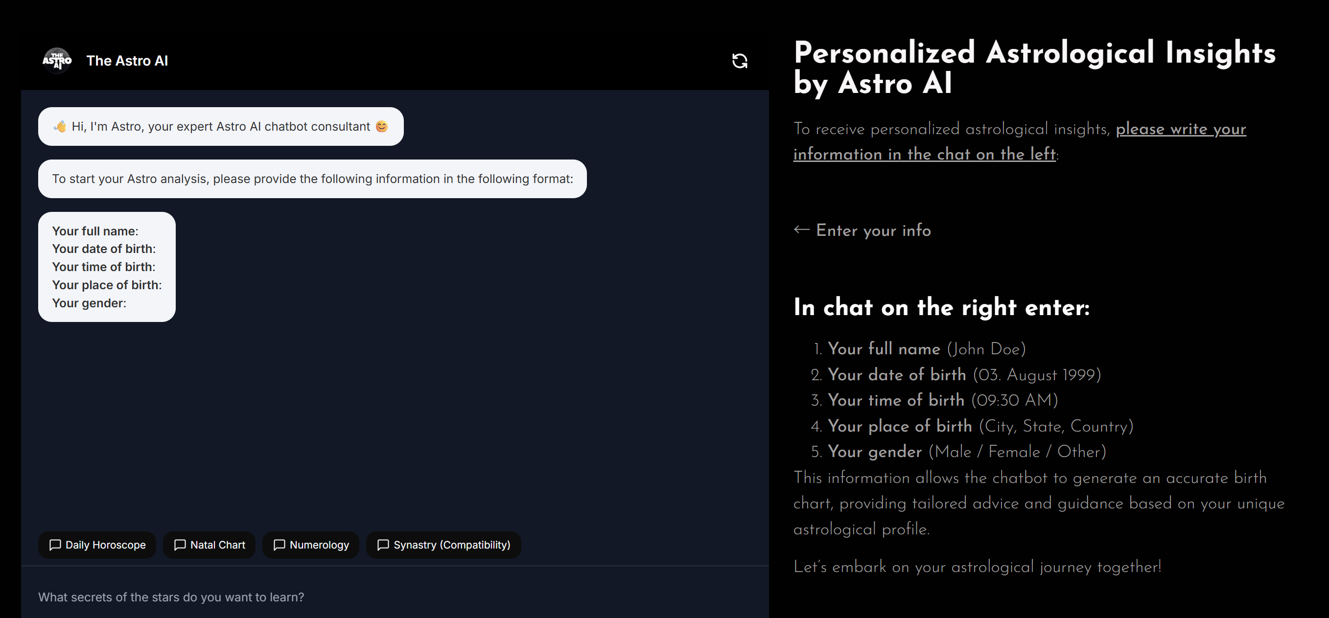Click 'The Astro AI' chat title
This screenshot has width=1329, height=618.
click(x=127, y=61)
